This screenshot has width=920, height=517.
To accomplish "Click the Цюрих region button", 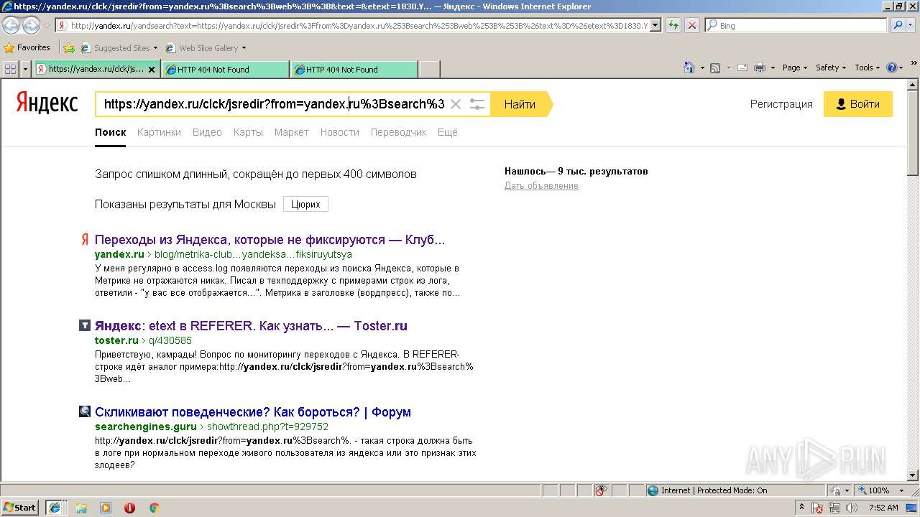I will (x=305, y=204).
